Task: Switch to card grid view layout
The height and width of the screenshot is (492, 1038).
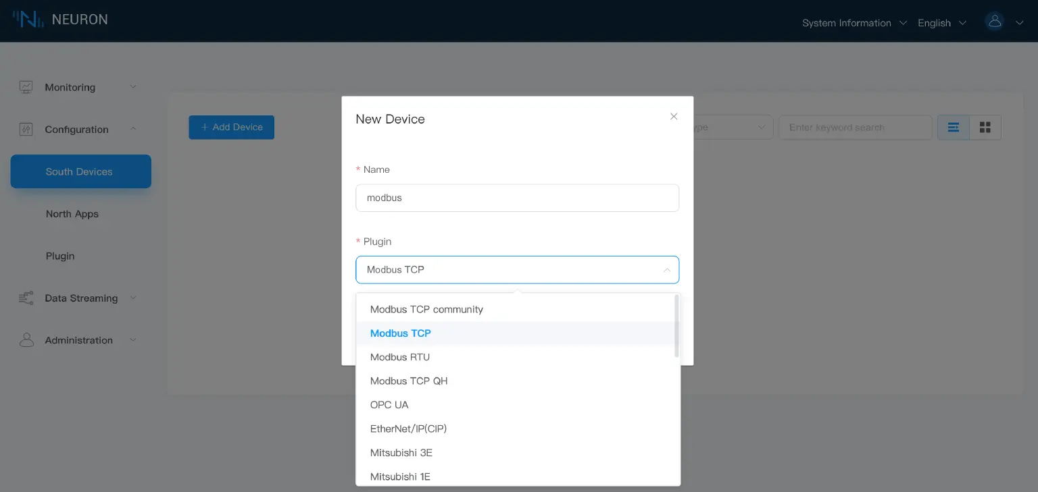Action: pos(985,127)
